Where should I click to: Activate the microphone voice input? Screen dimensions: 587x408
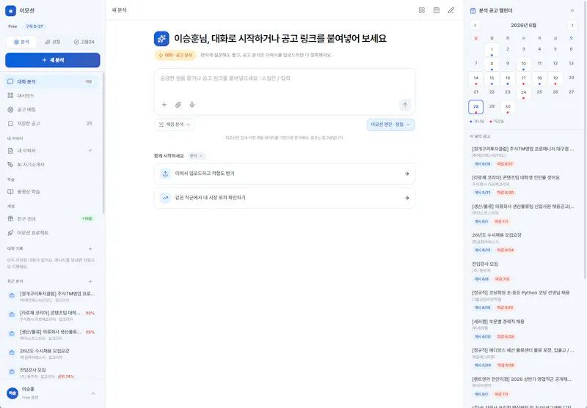click(192, 105)
